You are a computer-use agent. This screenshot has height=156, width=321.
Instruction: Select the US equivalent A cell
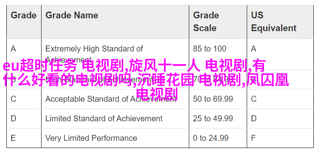[280, 54]
